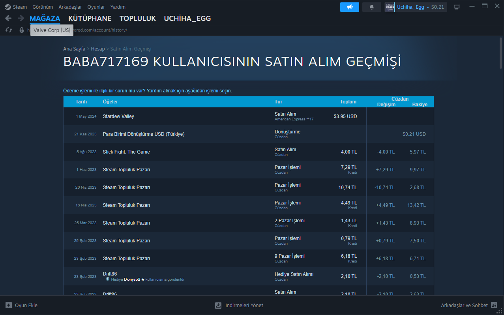This screenshot has height=315, width=504.
Task: Open the UCHİHA_EGG profile tab
Action: (x=187, y=19)
